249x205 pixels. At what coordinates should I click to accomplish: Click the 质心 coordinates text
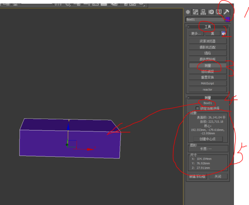(x=208, y=132)
